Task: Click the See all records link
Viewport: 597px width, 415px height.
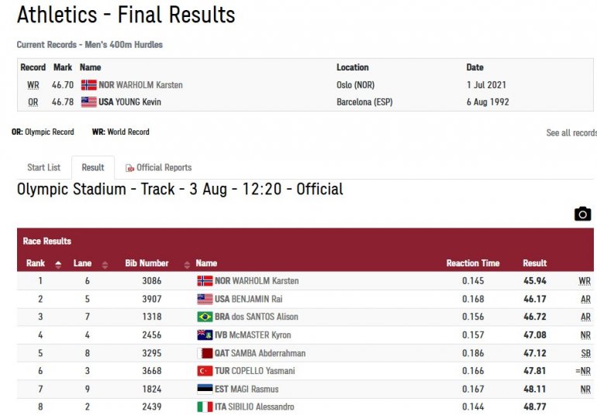Action: pos(571,133)
